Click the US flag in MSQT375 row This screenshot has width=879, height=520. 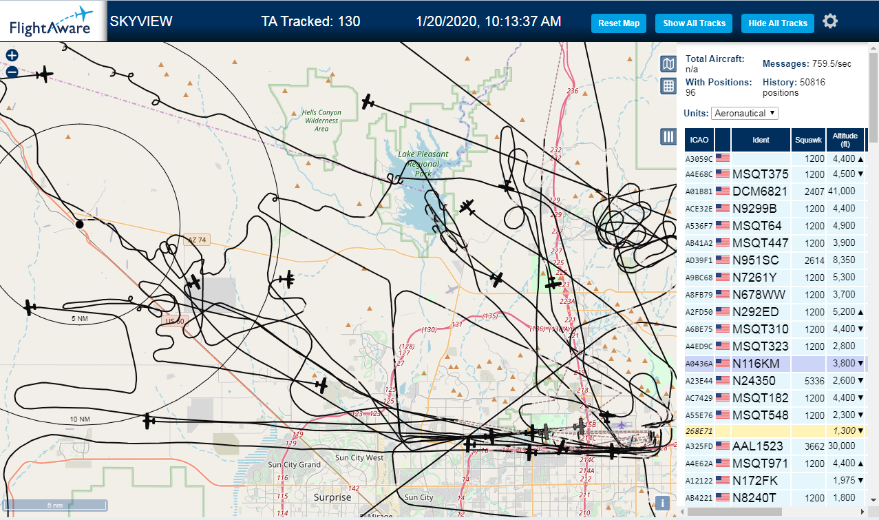pyautogui.click(x=722, y=174)
